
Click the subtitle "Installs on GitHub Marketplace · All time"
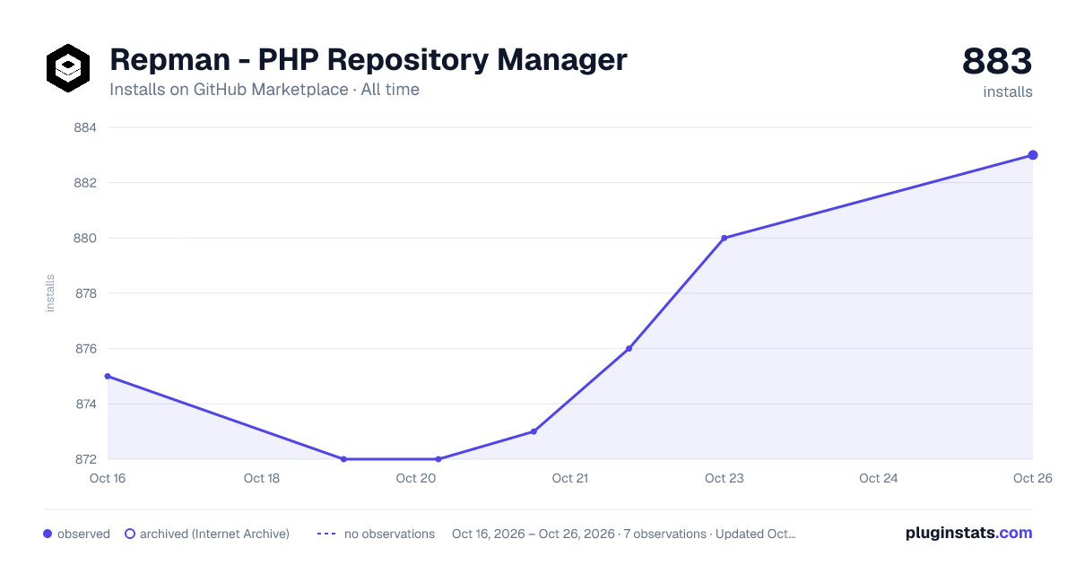[265, 90]
